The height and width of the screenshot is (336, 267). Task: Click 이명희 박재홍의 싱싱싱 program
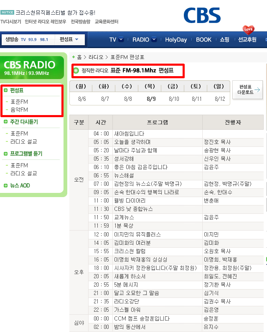tap(140, 259)
